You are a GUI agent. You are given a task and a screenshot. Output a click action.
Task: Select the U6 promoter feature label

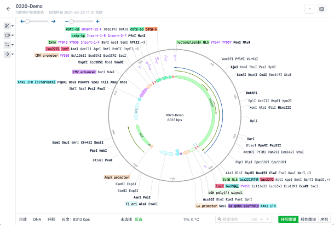point(206,206)
